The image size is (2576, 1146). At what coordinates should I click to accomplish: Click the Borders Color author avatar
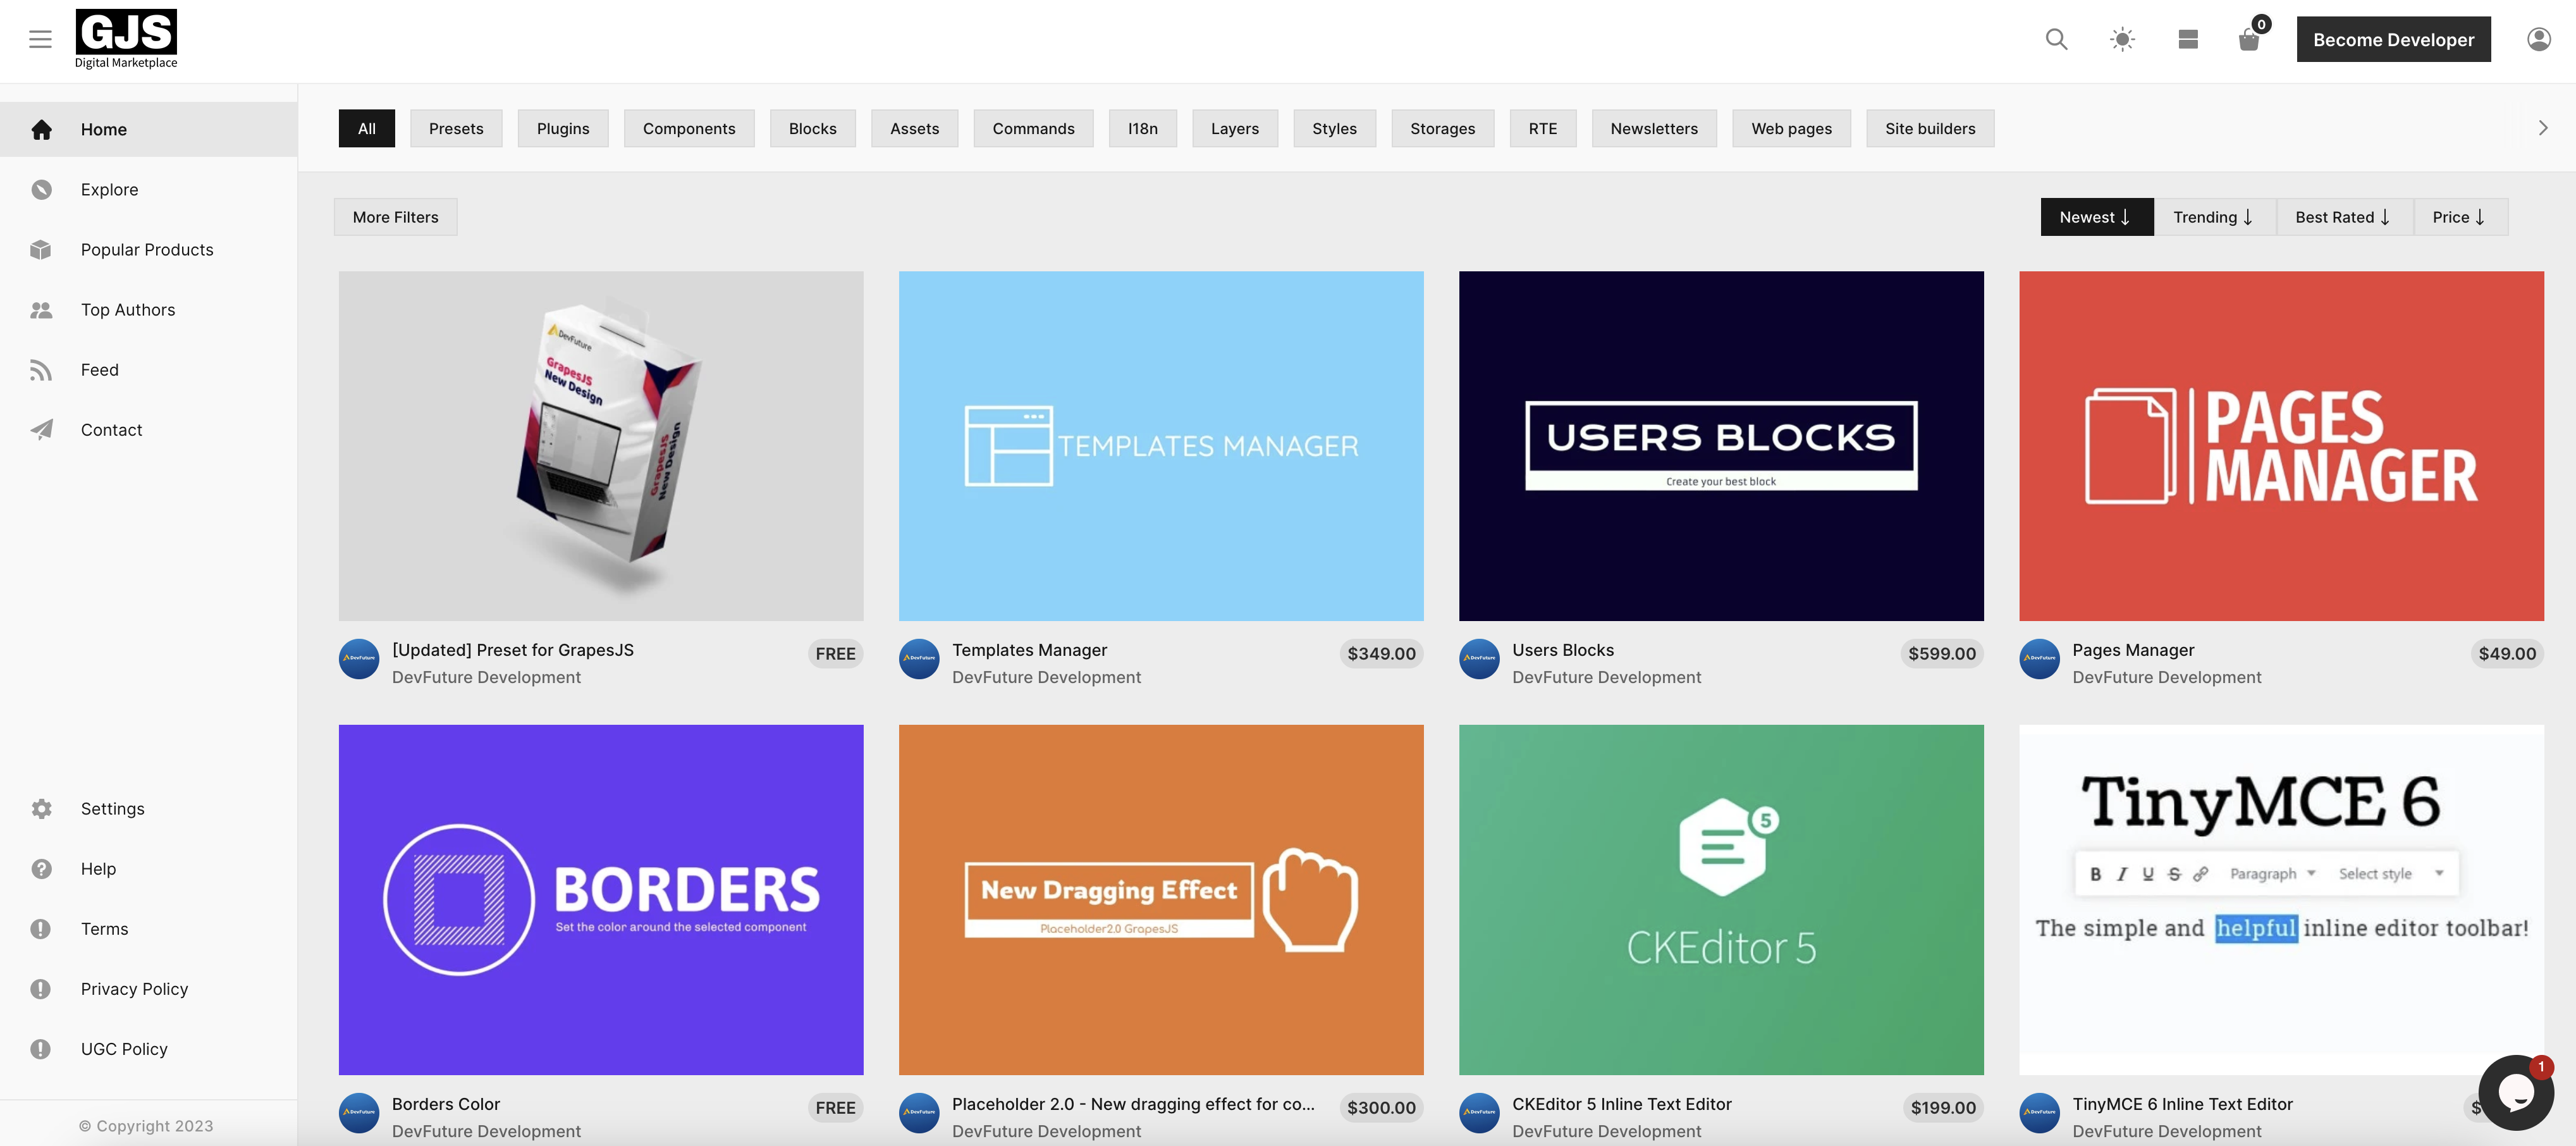coord(358,1113)
